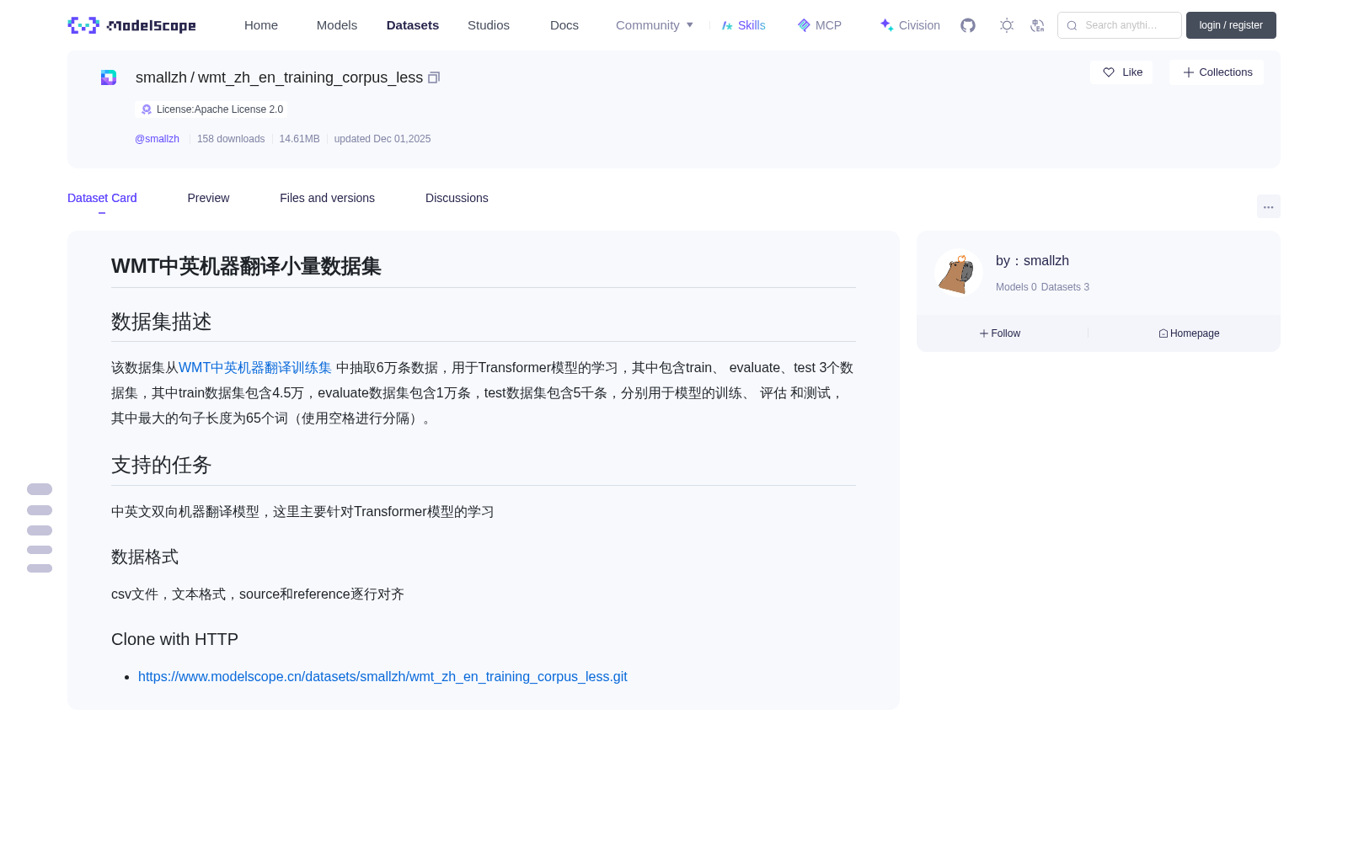
Task: Click the language switch icon
Action: (1037, 25)
